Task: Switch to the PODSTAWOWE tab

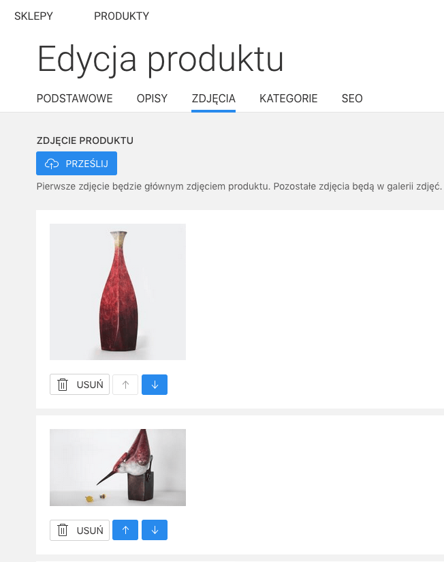Action: (x=75, y=98)
